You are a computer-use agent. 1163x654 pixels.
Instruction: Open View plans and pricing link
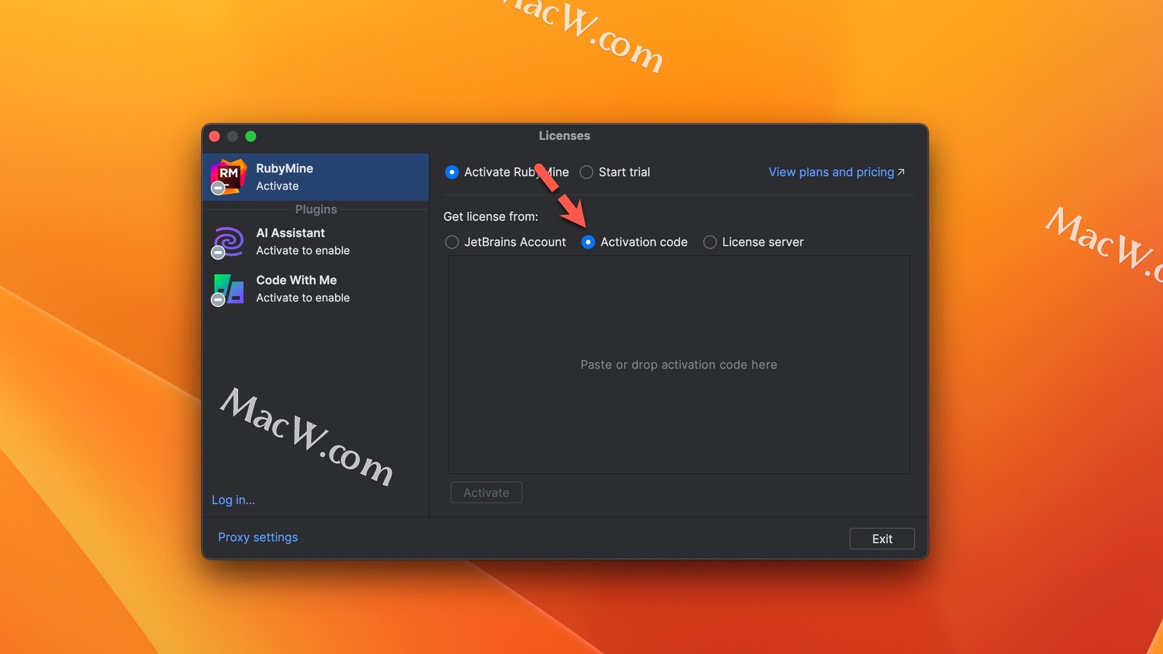[837, 172]
